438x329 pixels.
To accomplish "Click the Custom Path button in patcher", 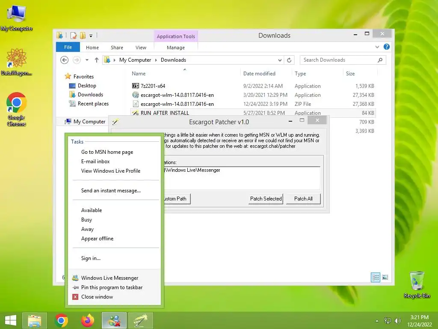I will [x=177, y=199].
